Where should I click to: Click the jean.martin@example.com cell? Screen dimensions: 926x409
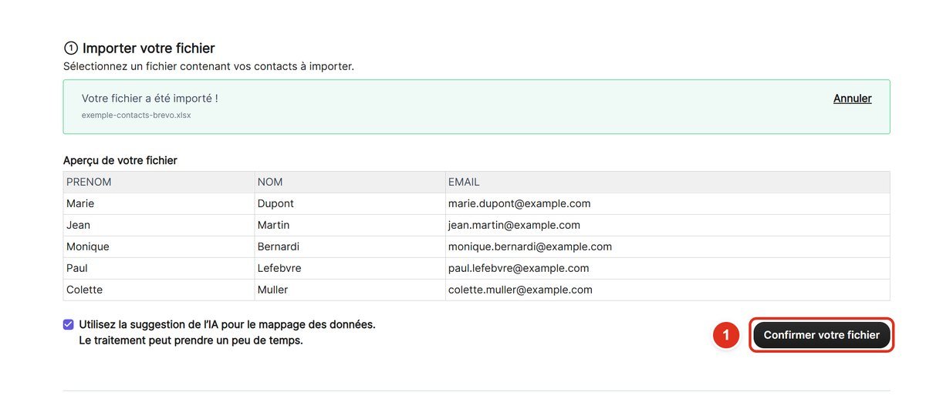tap(667, 226)
